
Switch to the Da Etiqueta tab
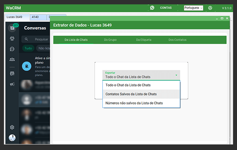pyautogui.click(x=144, y=40)
